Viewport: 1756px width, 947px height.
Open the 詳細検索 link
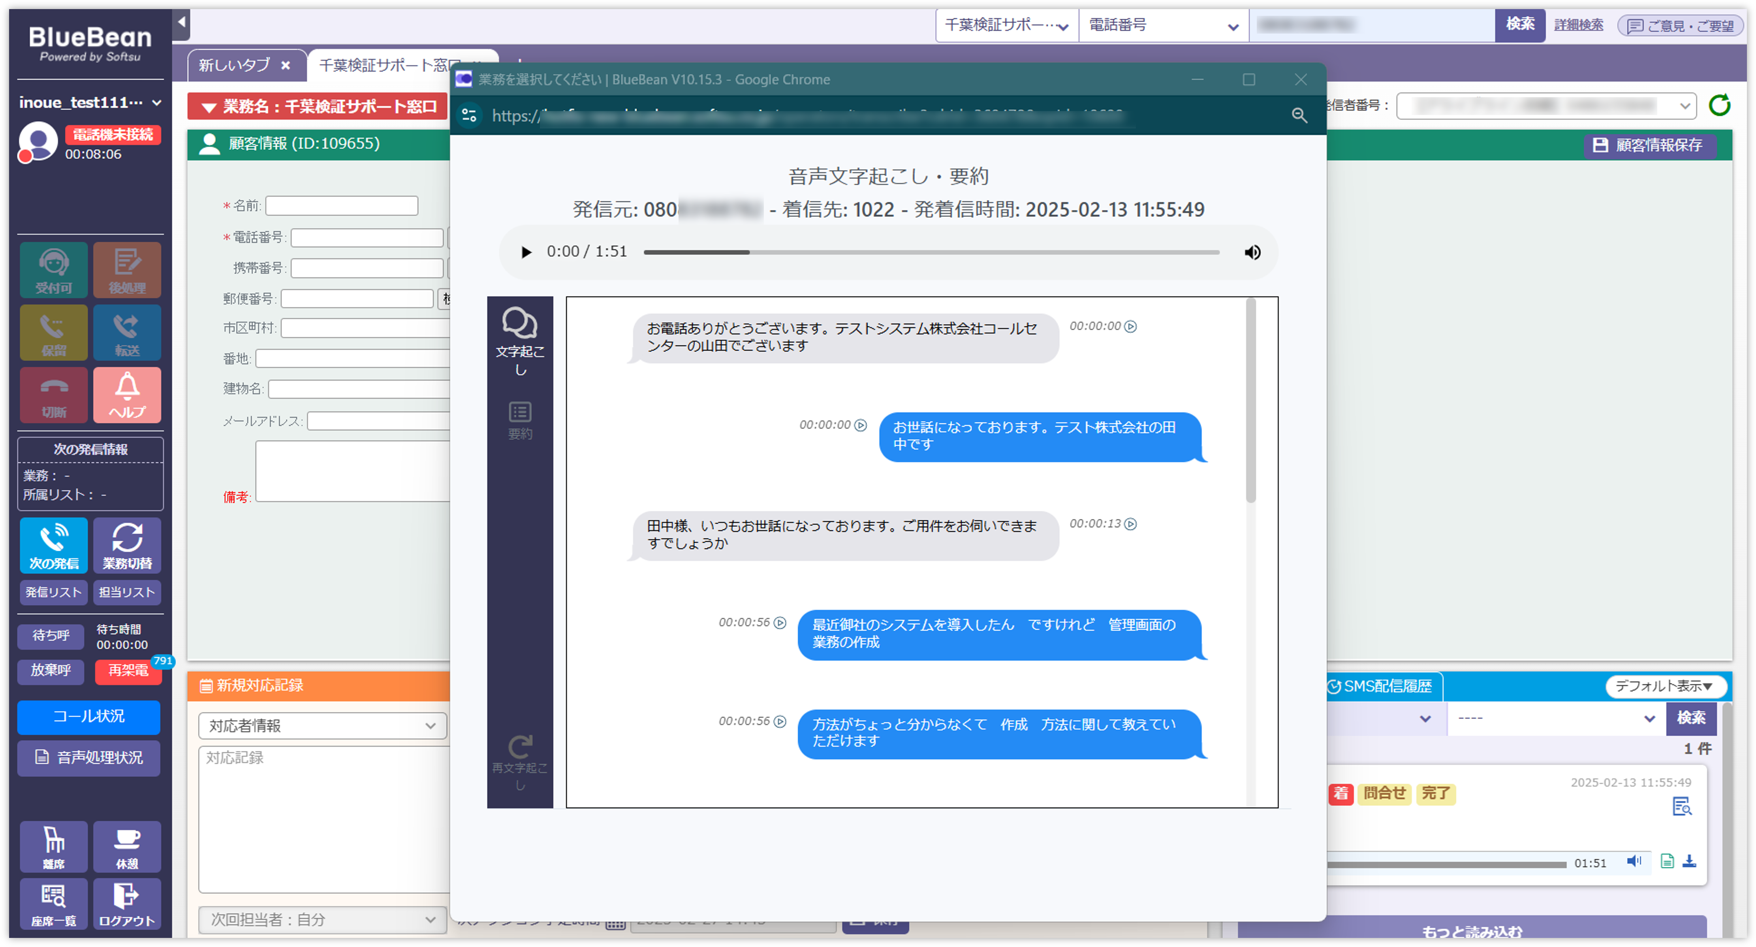(x=1578, y=26)
